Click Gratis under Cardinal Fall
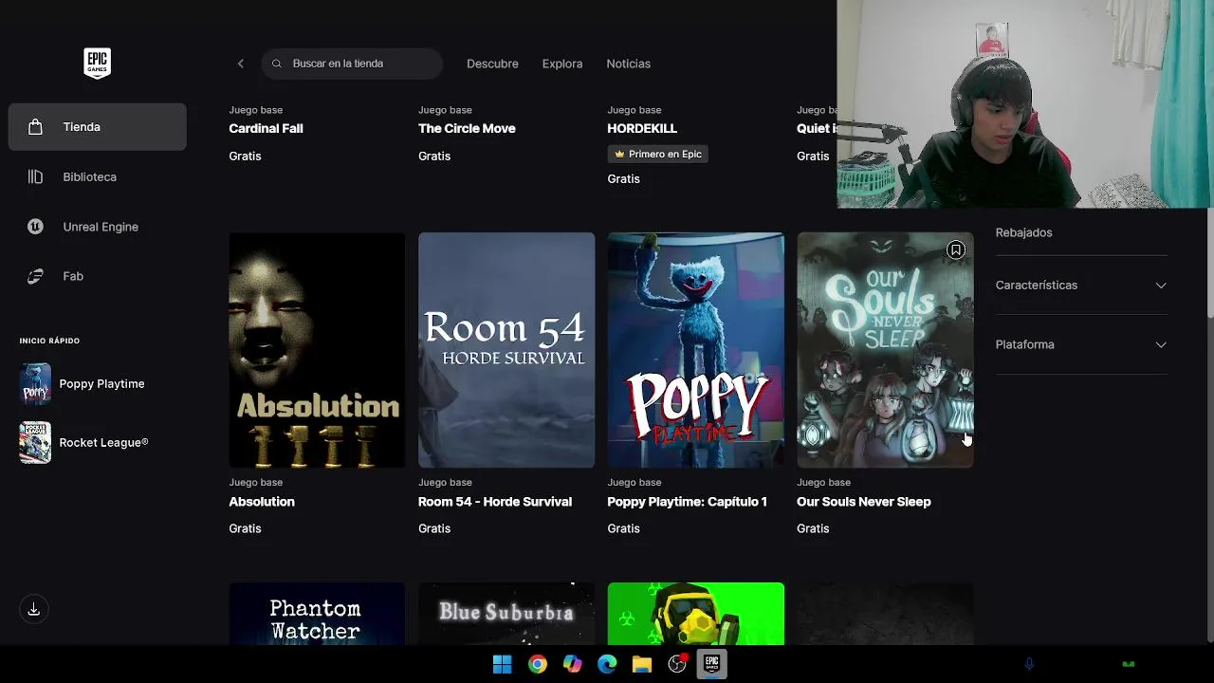The height and width of the screenshot is (683, 1214). pos(245,156)
